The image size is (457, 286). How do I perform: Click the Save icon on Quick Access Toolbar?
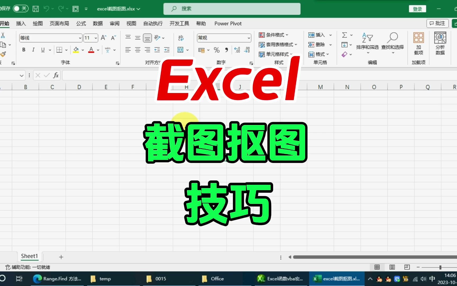point(35,8)
